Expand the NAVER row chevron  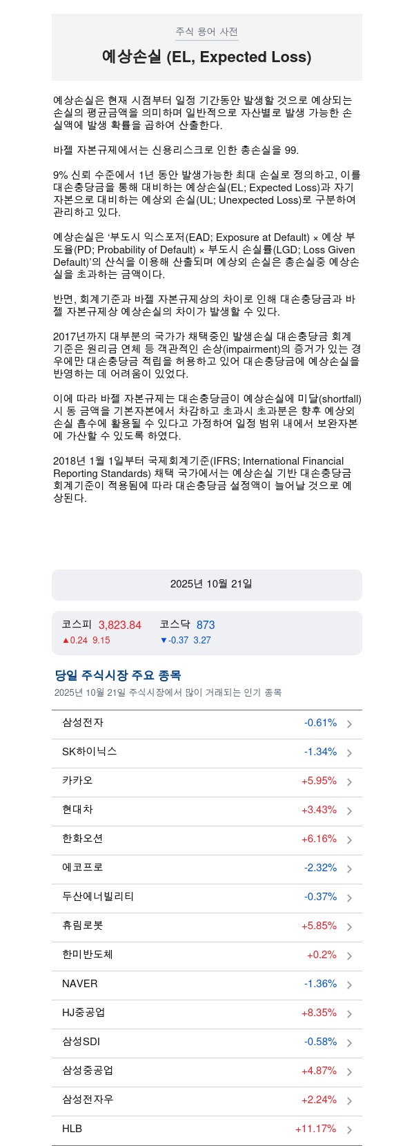click(349, 985)
